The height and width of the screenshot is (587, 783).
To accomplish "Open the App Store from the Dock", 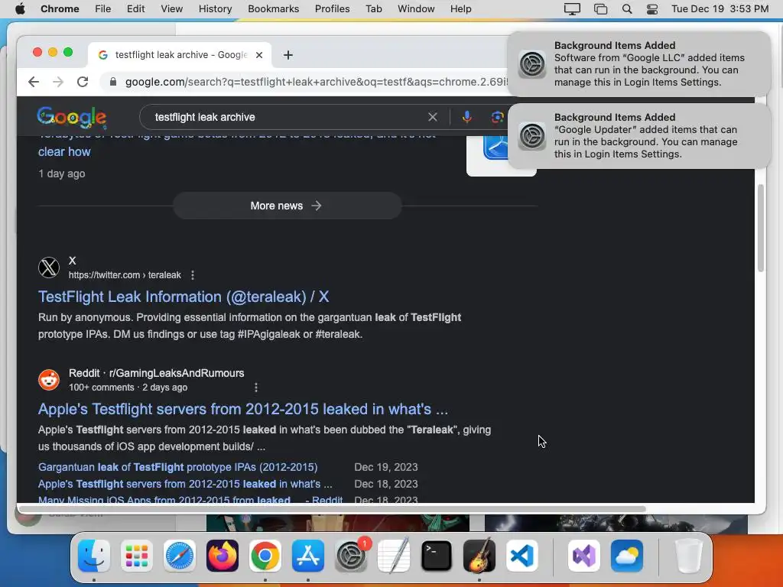I will tap(308, 556).
